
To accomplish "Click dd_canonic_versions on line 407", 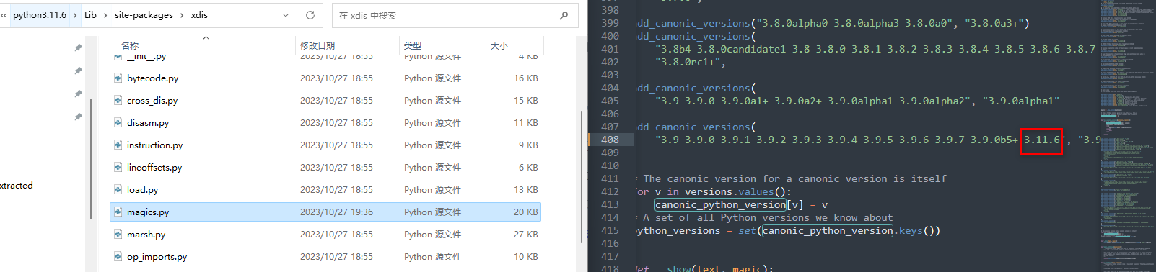I will point(693,127).
